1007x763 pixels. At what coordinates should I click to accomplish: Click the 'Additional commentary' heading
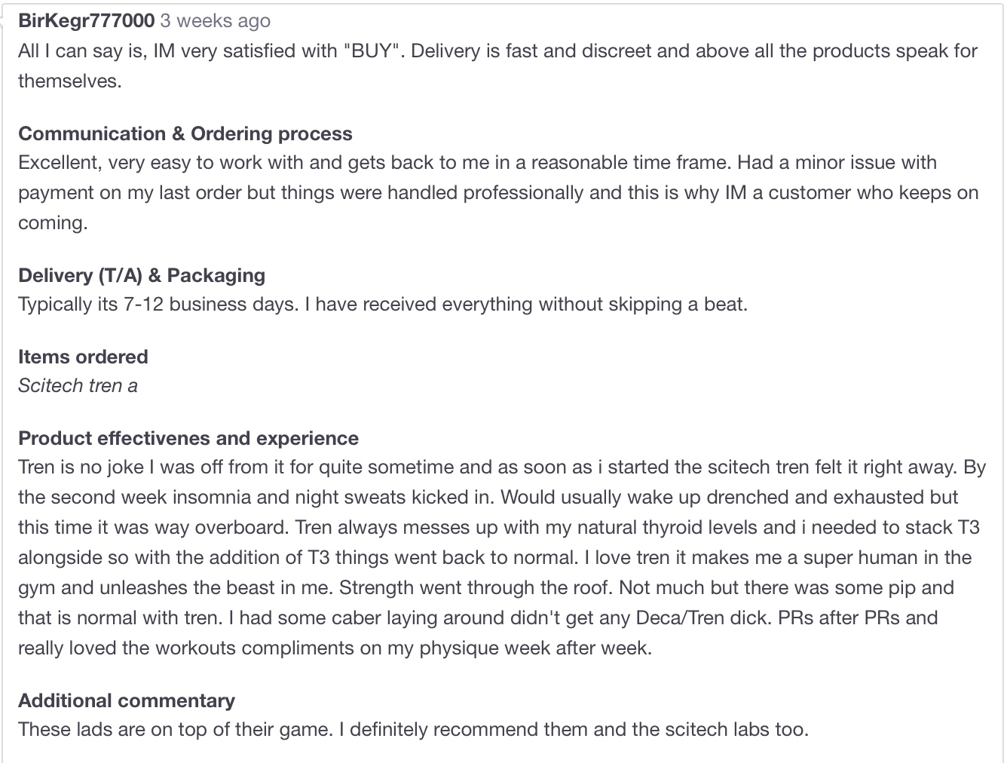click(127, 700)
